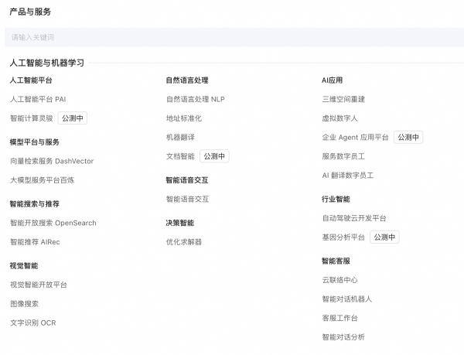Screen dimensions: 464x355
Task: Open 智能计算灵骏 product link
Action: tap(32, 118)
